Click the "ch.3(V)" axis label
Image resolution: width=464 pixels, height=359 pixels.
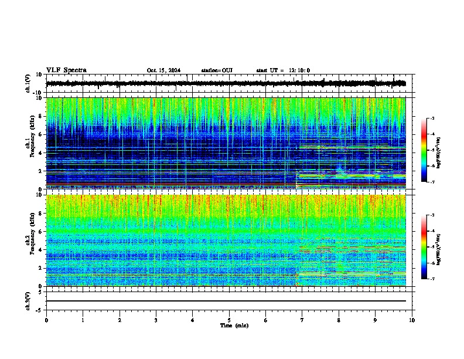pos(28,301)
